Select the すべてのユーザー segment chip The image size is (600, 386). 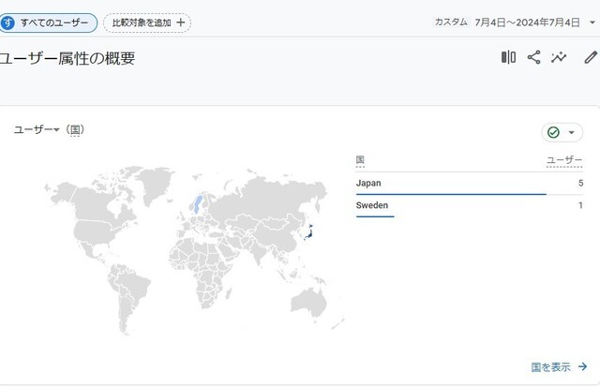point(49,22)
